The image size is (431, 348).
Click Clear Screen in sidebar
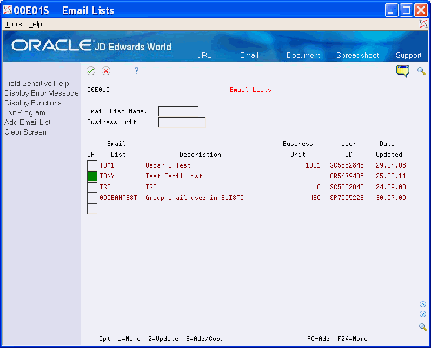(25, 132)
